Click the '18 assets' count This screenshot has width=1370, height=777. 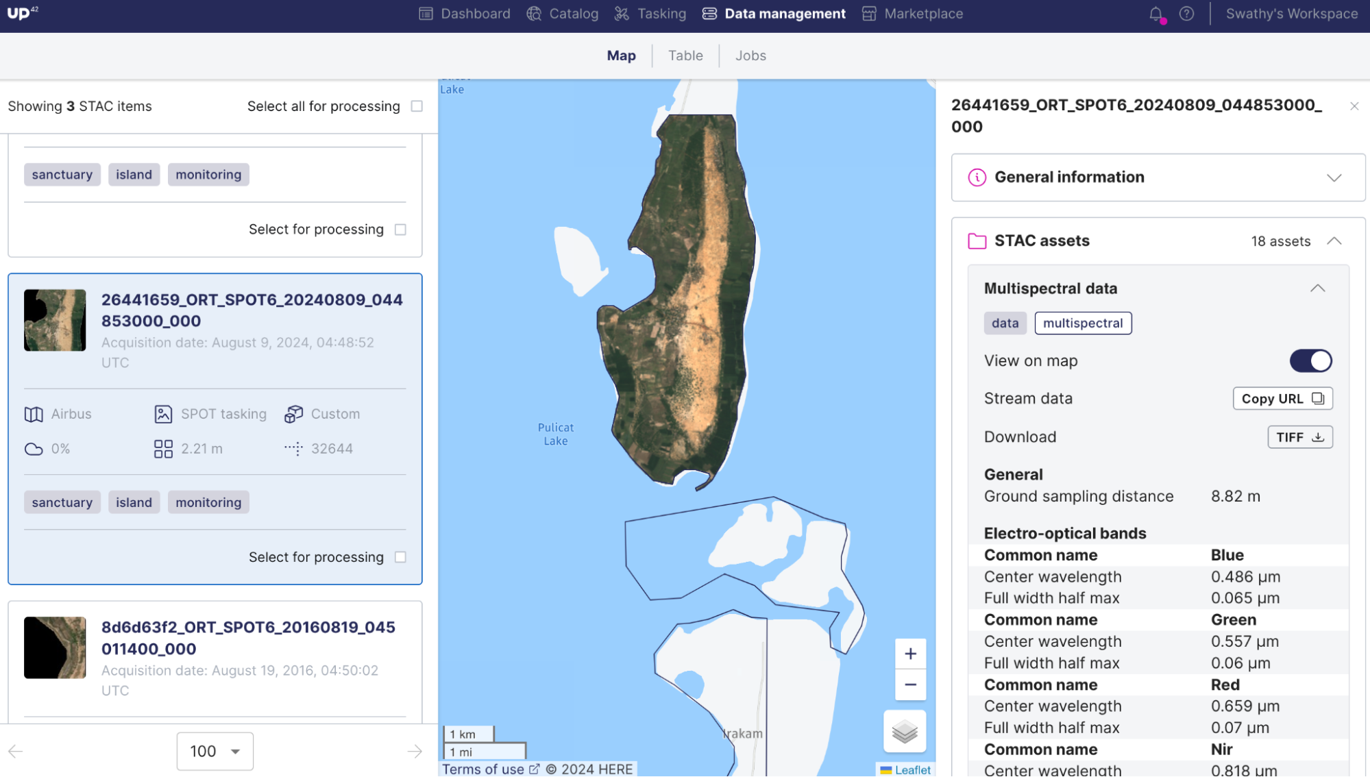coord(1280,242)
